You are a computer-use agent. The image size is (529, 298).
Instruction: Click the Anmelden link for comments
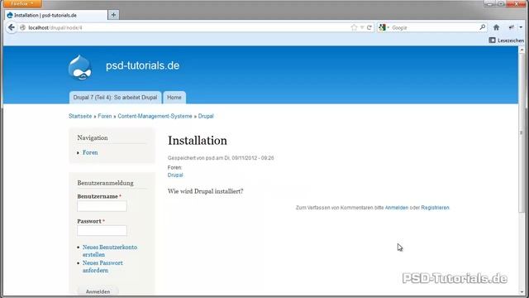click(x=397, y=208)
